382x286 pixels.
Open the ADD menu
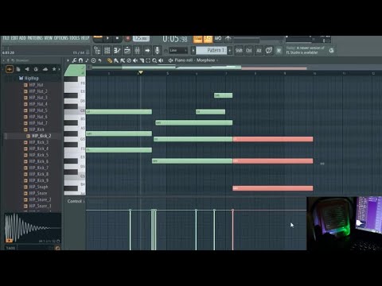(22, 38)
